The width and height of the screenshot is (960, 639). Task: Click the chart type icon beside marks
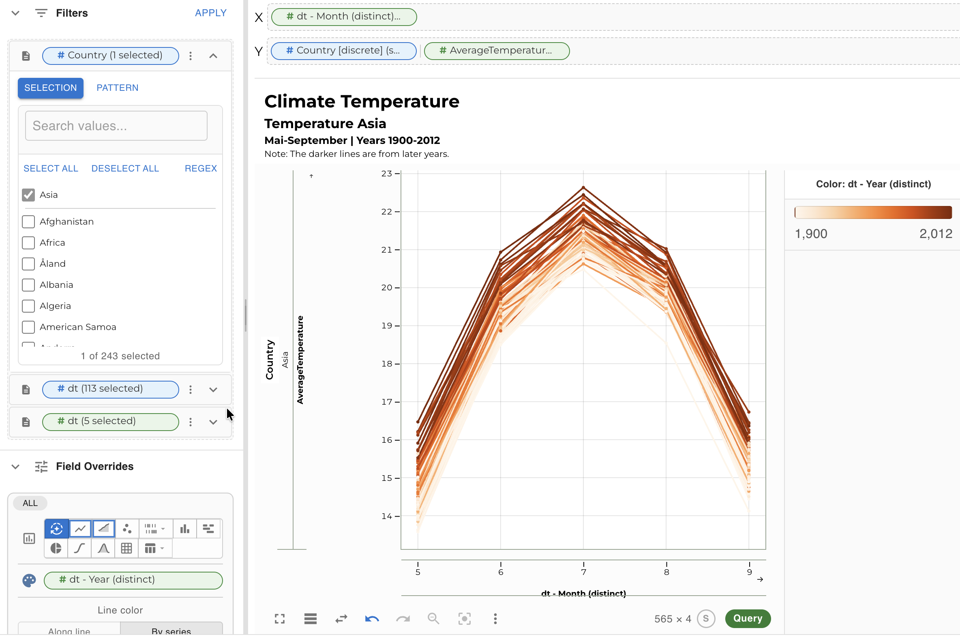29,539
